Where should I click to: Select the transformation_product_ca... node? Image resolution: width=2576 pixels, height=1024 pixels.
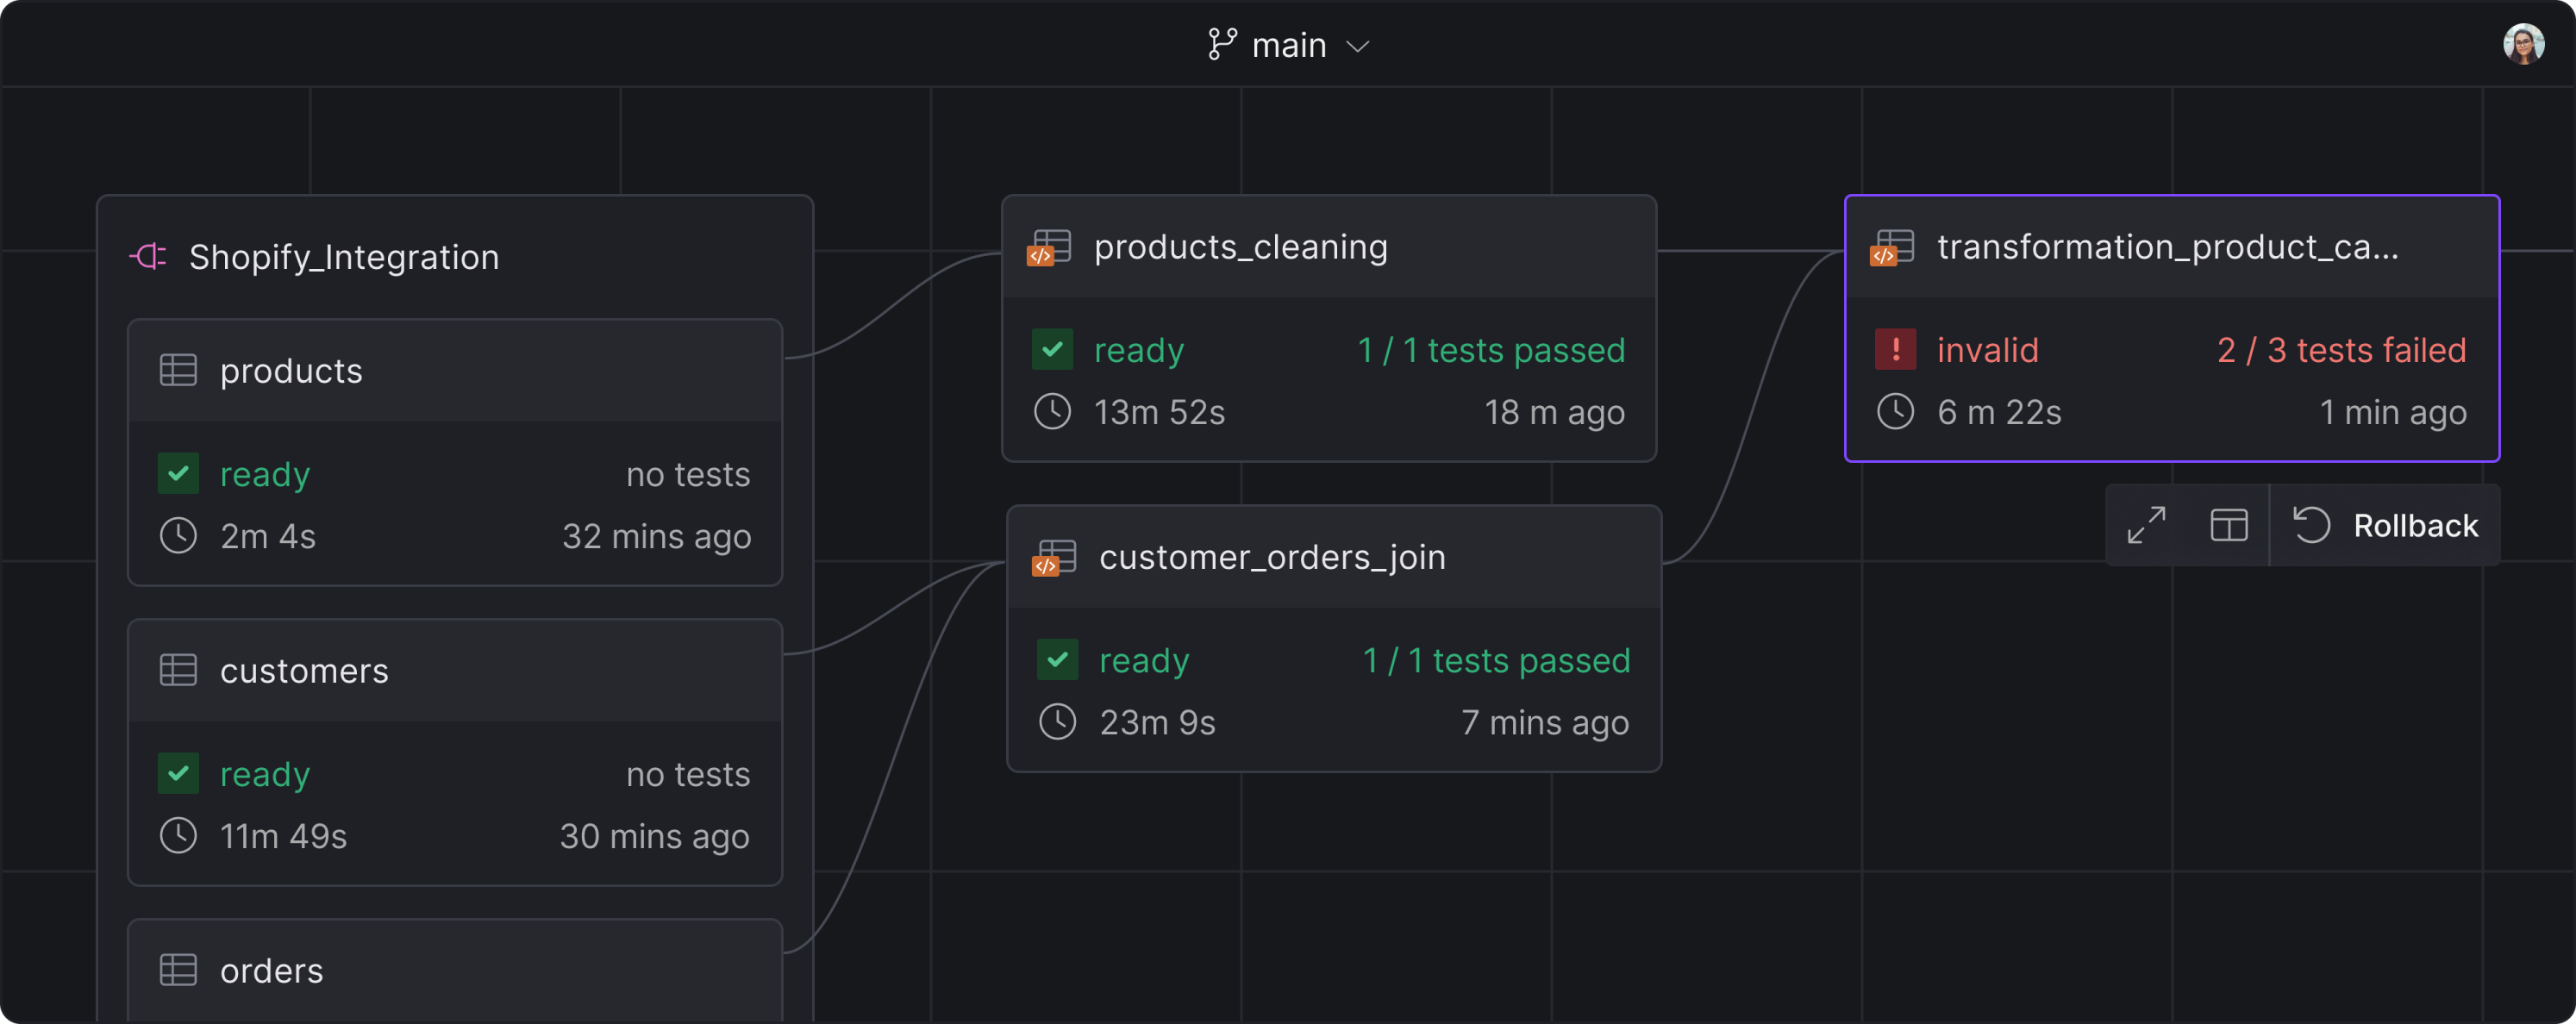[2170, 247]
